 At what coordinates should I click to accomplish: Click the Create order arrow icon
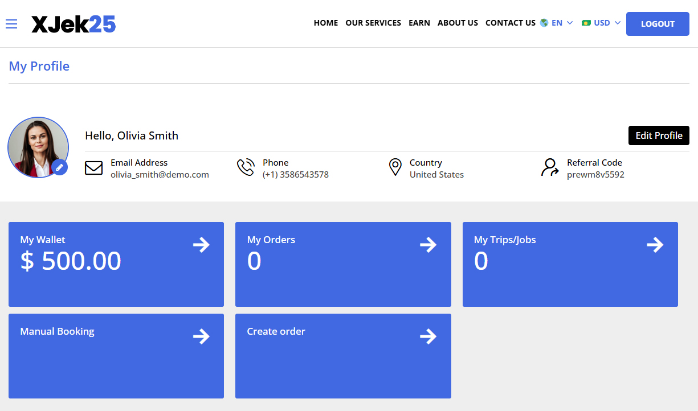428,337
